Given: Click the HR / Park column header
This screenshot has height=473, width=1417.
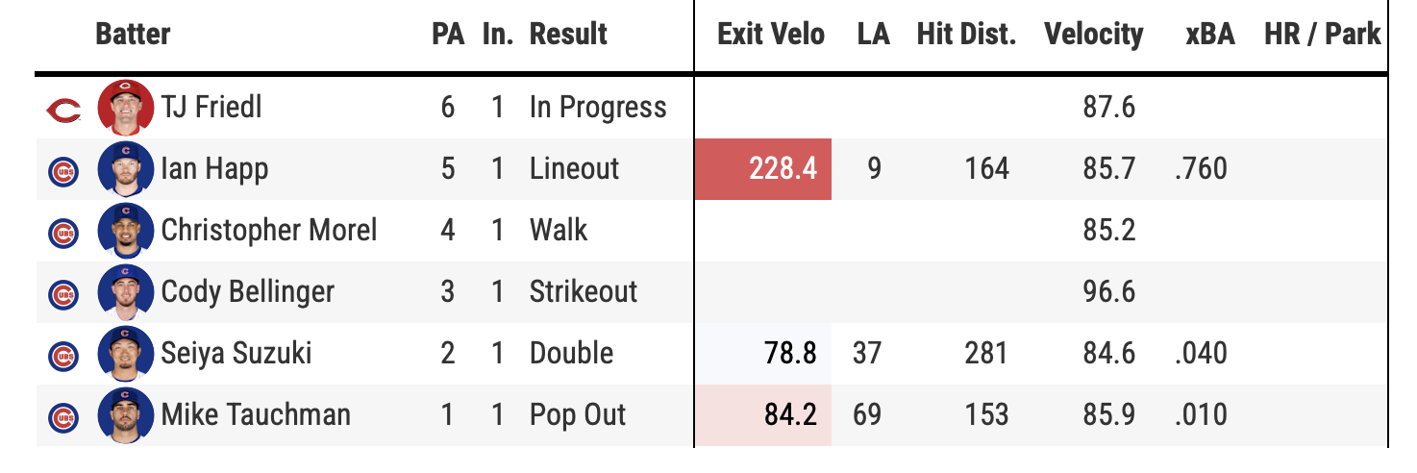Looking at the screenshot, I should 1323,35.
